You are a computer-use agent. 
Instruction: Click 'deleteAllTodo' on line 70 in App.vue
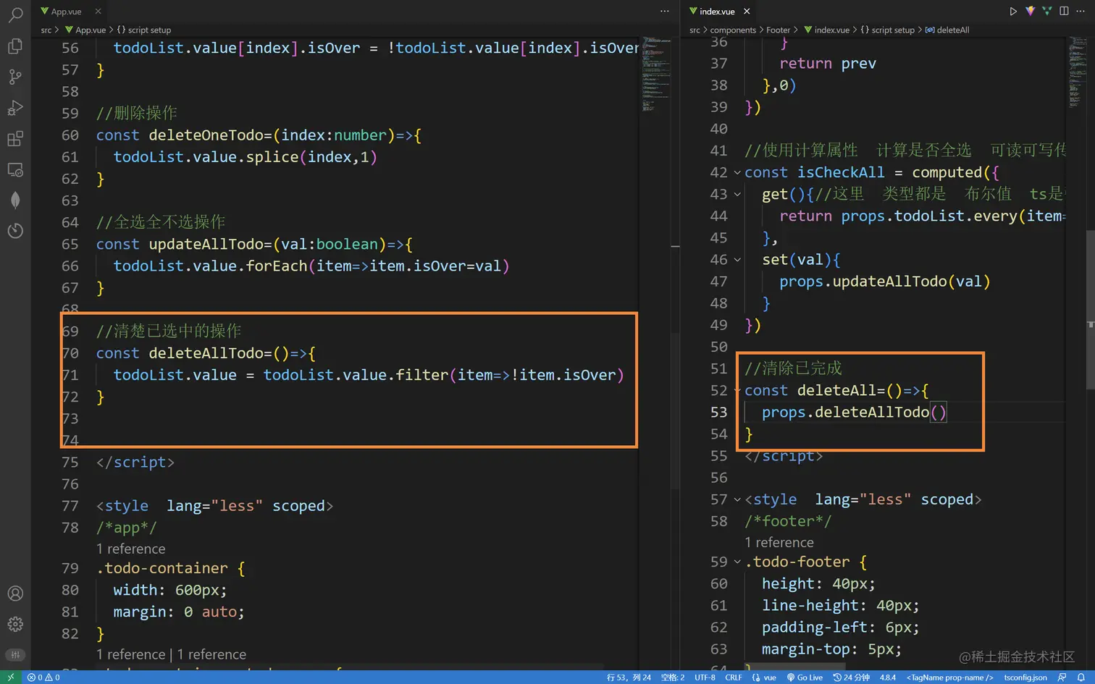click(x=206, y=354)
